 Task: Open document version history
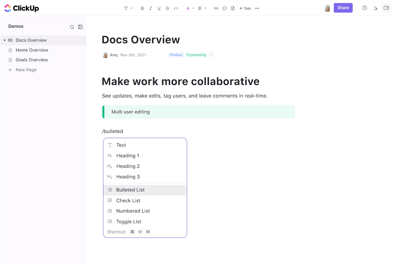[x=364, y=8]
